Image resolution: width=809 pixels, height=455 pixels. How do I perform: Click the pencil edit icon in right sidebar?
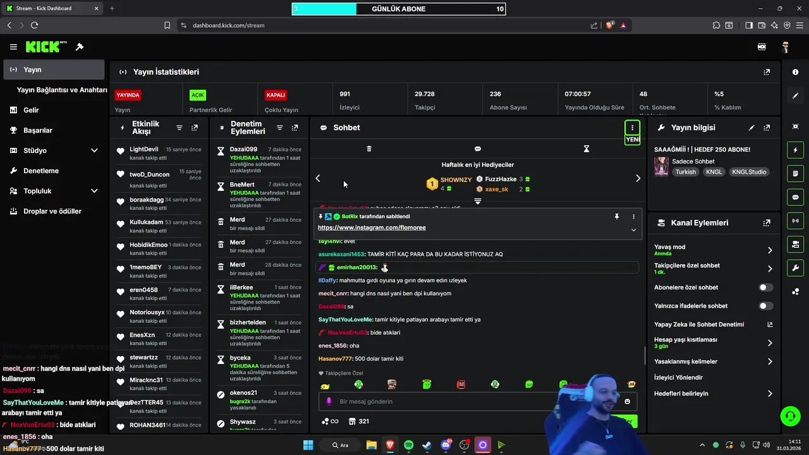[x=795, y=96]
